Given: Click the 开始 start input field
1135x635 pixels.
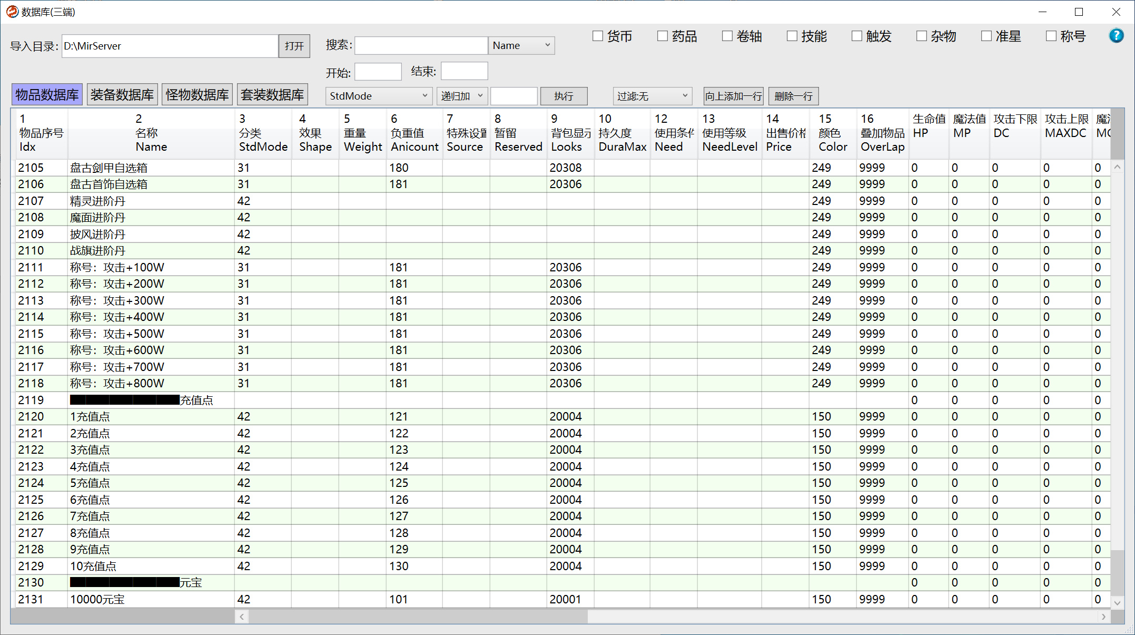Looking at the screenshot, I should [x=378, y=71].
